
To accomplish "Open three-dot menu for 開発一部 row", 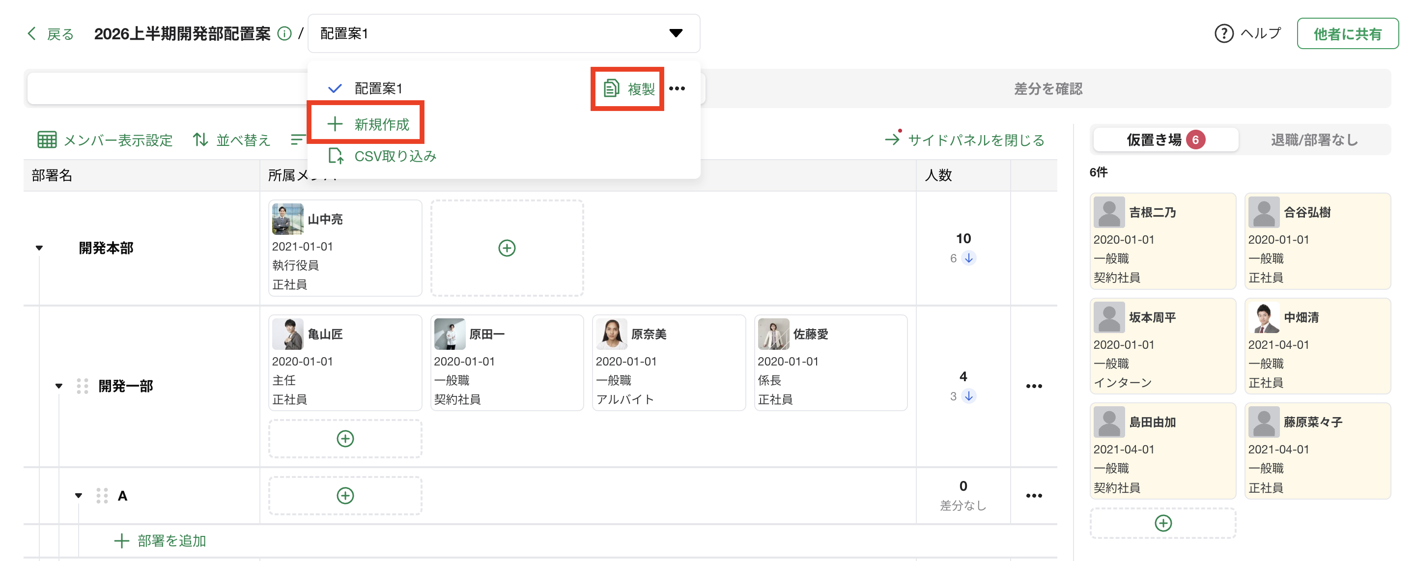I will point(1033,386).
